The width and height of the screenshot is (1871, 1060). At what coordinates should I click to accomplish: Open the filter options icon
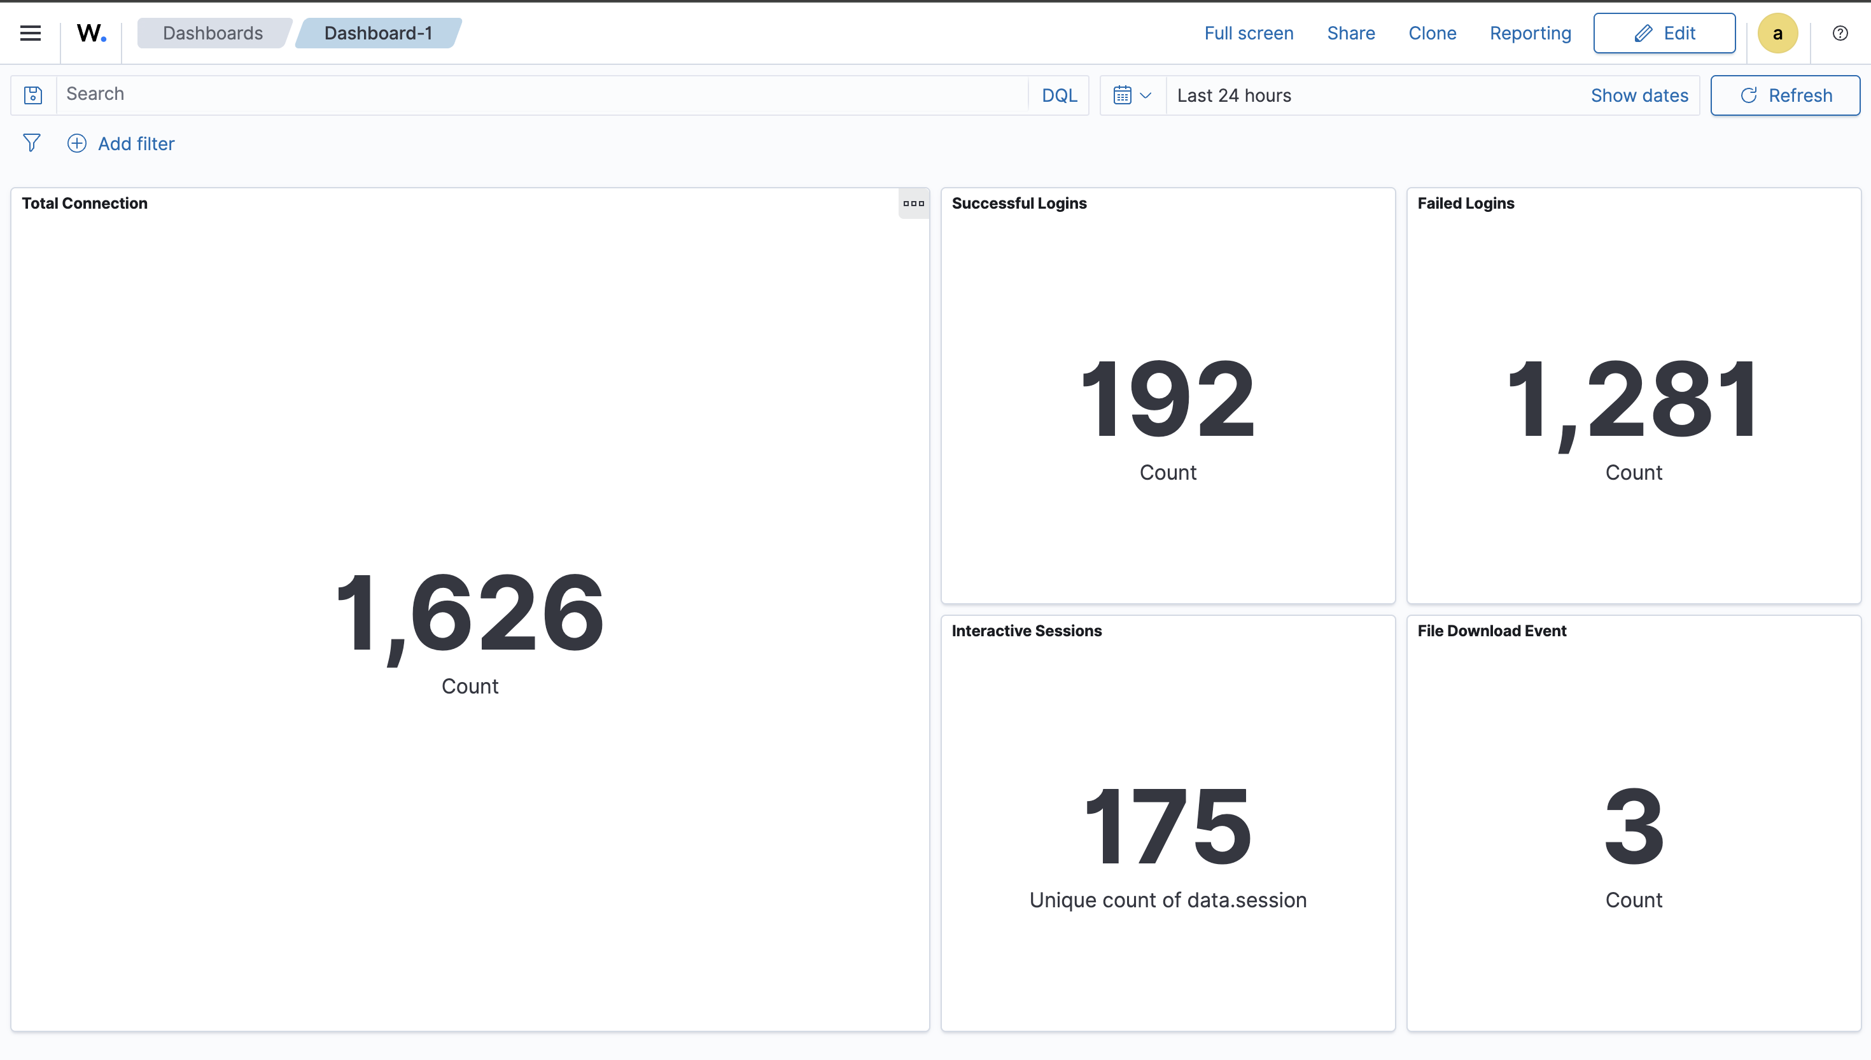tap(32, 143)
